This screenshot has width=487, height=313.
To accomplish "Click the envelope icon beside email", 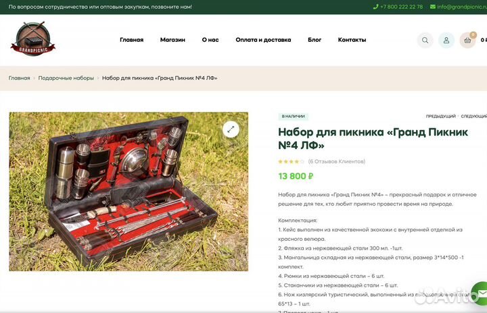I will [x=433, y=7].
